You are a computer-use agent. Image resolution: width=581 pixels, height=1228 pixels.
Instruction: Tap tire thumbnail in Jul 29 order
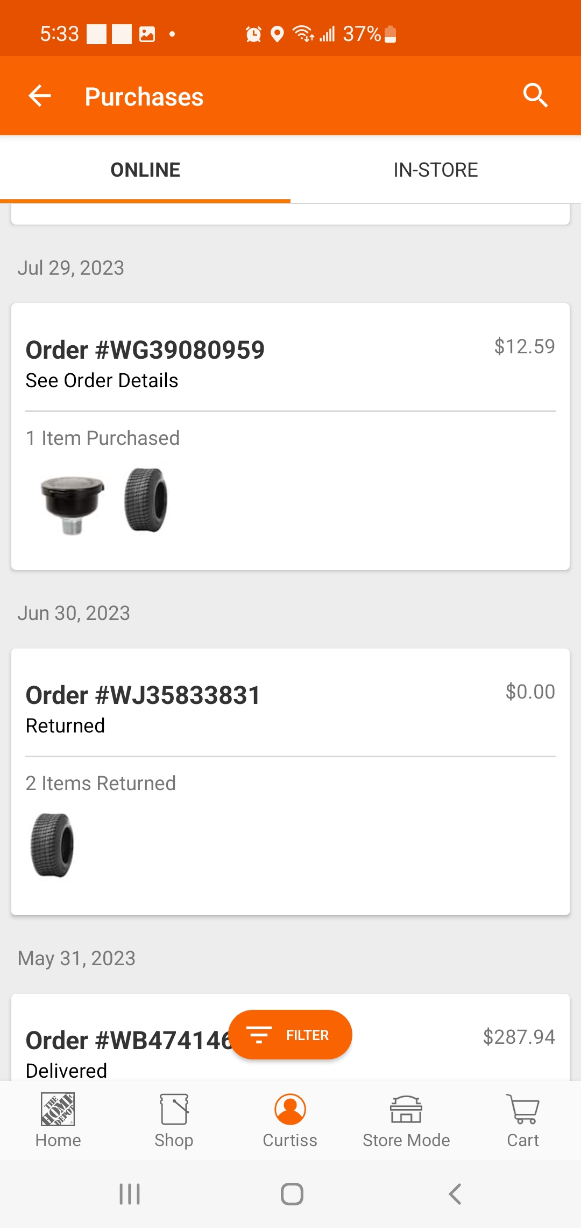pos(146,500)
